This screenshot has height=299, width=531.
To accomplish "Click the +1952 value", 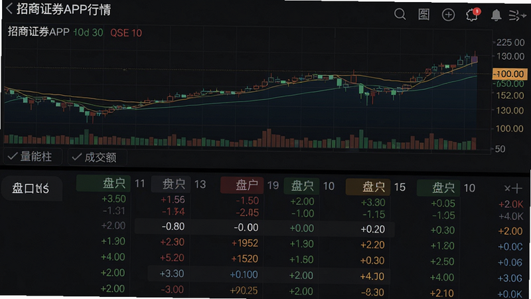I will tap(245, 243).
